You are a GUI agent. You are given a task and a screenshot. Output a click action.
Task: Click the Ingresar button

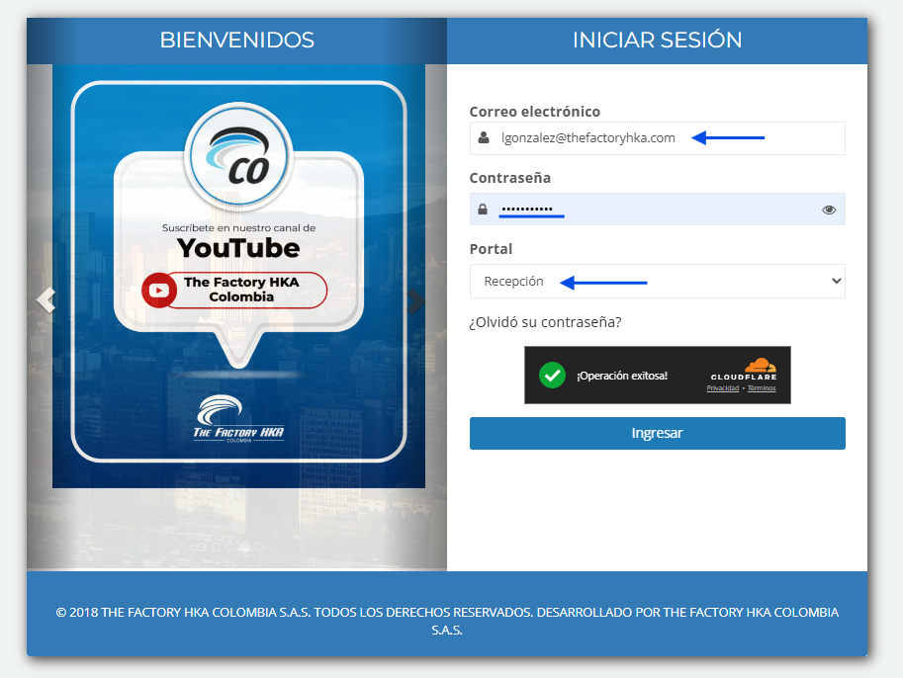pos(657,433)
